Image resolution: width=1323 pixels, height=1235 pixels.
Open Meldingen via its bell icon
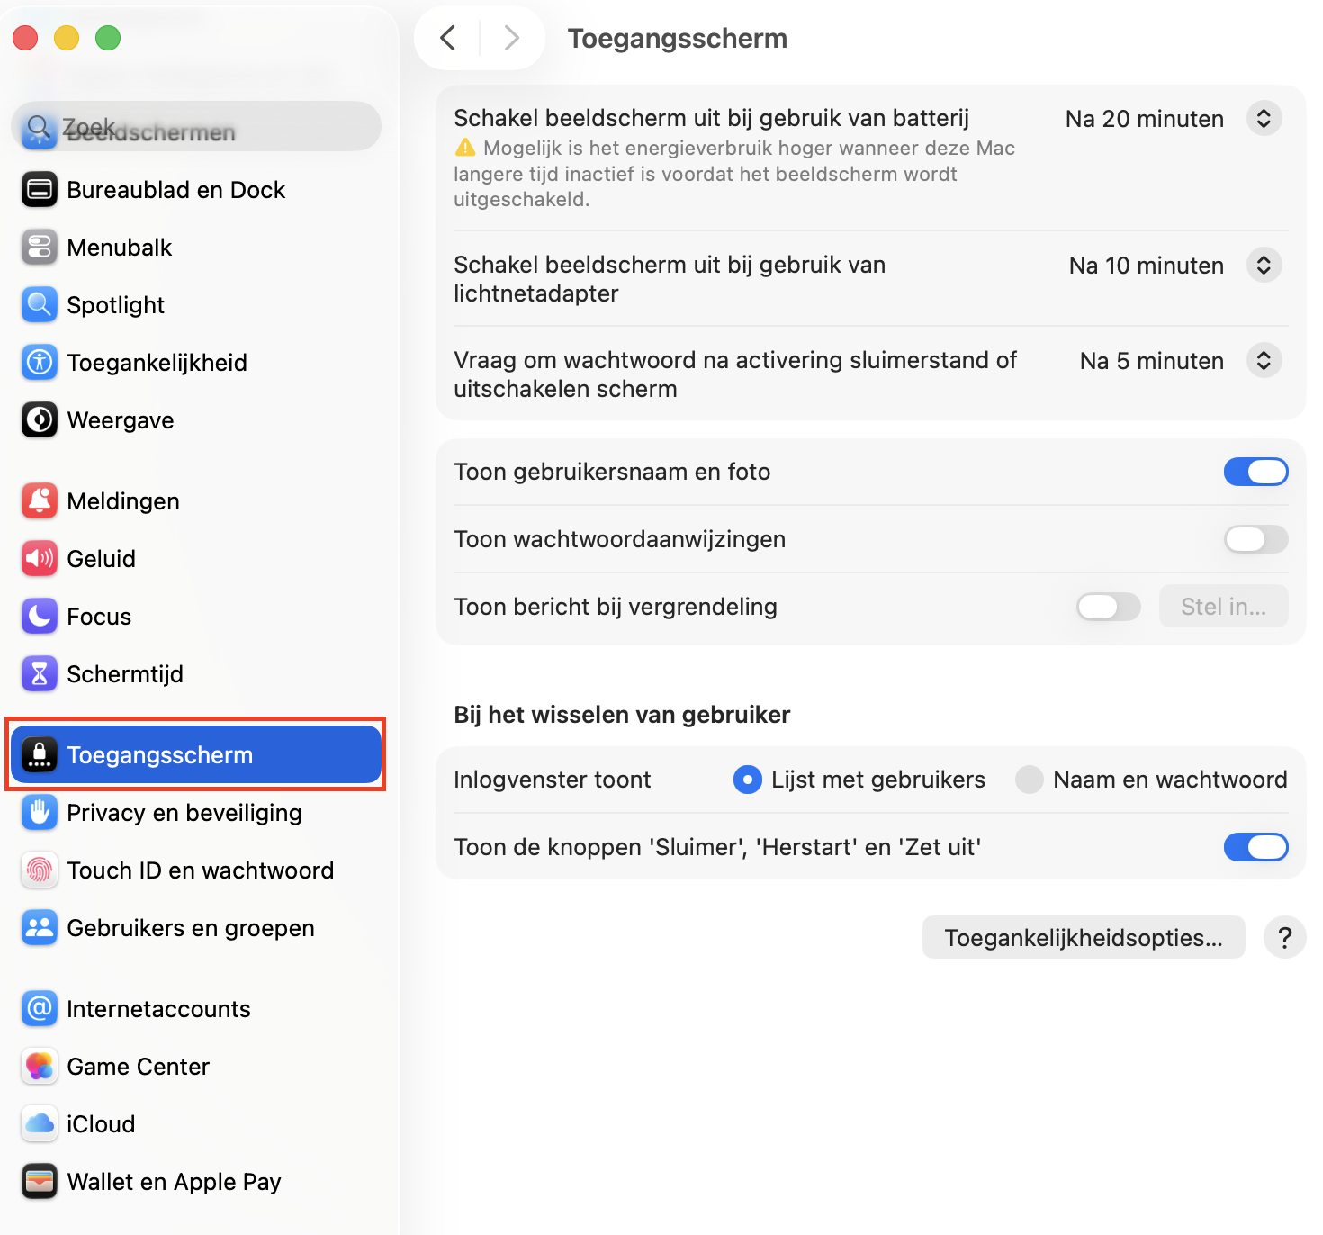click(40, 501)
